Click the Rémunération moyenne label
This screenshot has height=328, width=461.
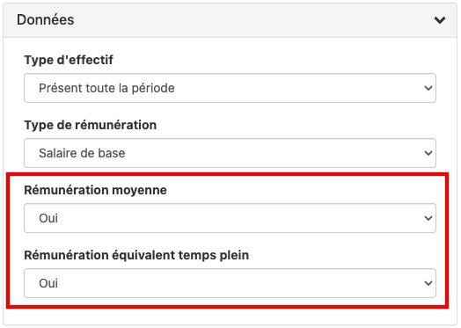click(96, 190)
